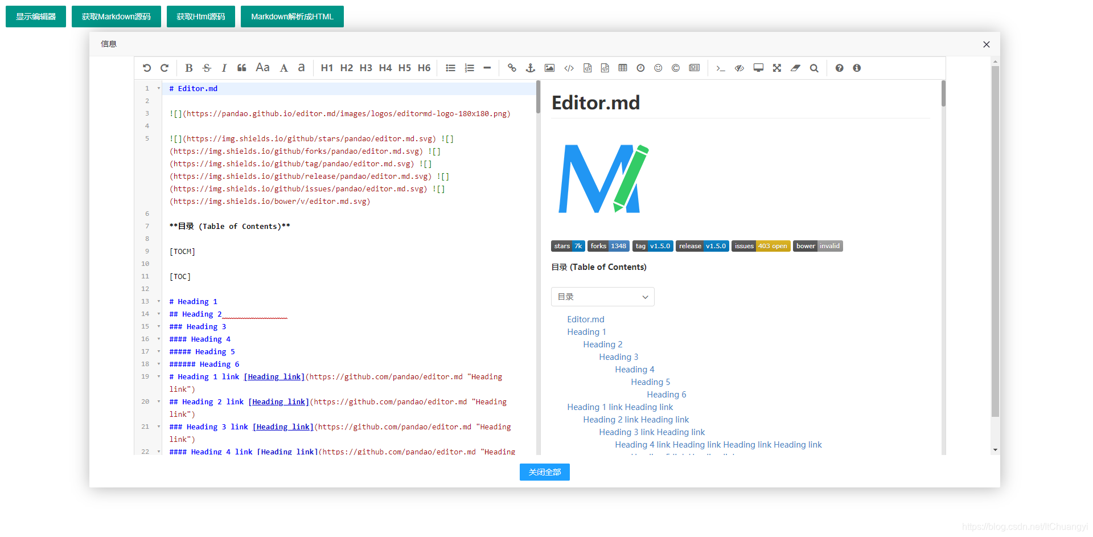Insert preformatted text block
The height and width of the screenshot is (537, 1093).
[587, 68]
